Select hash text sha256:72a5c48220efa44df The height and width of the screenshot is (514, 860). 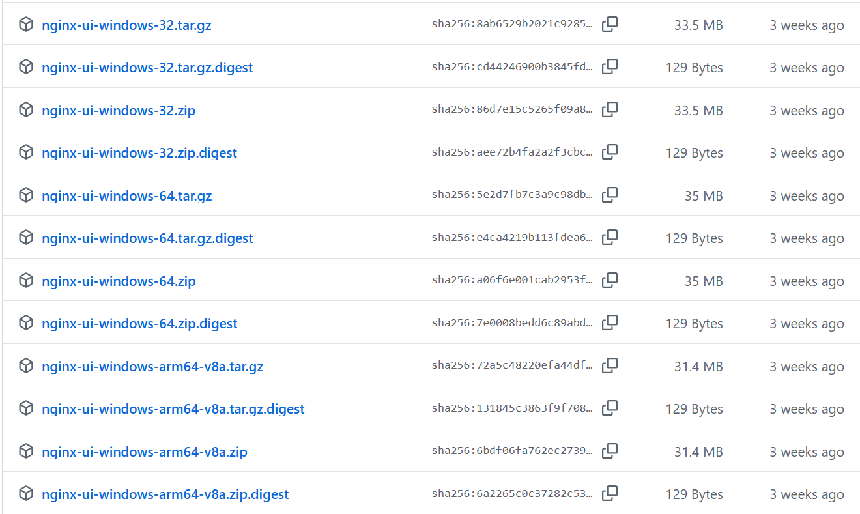point(512,365)
